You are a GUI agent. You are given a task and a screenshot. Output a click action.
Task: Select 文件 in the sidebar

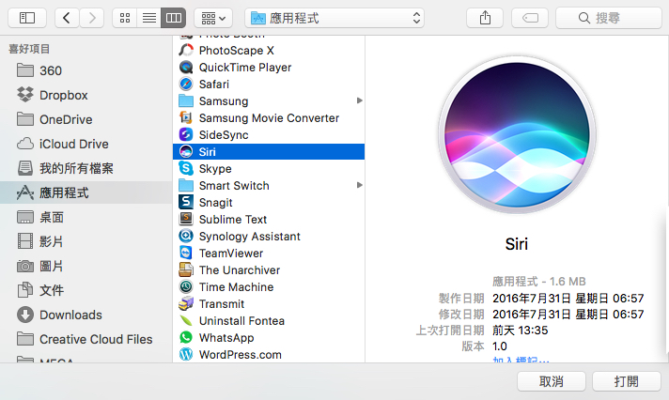86,290
